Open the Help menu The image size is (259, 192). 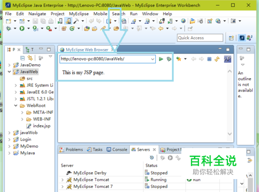click(x=167, y=14)
